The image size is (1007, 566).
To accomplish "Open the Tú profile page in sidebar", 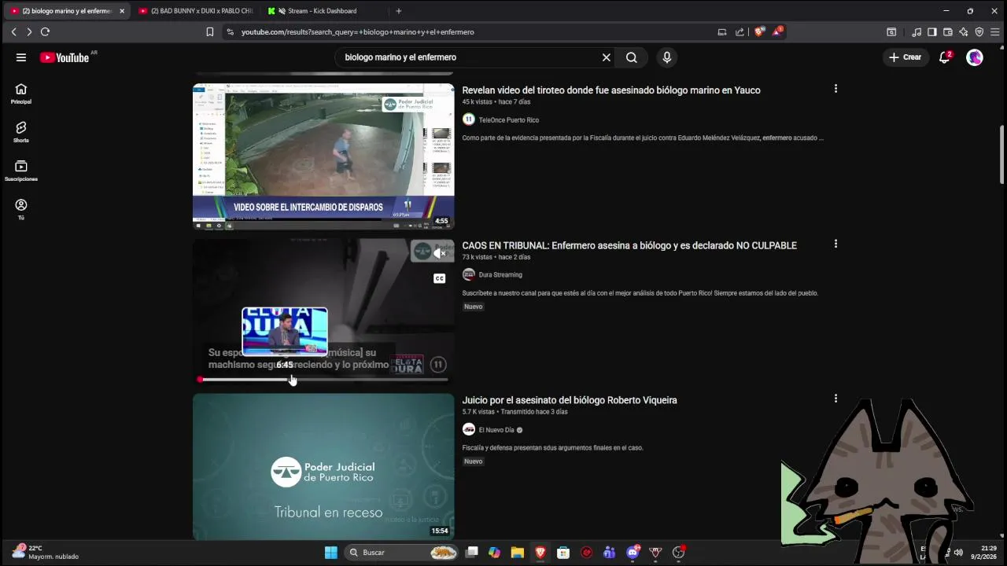I will coord(21,209).
